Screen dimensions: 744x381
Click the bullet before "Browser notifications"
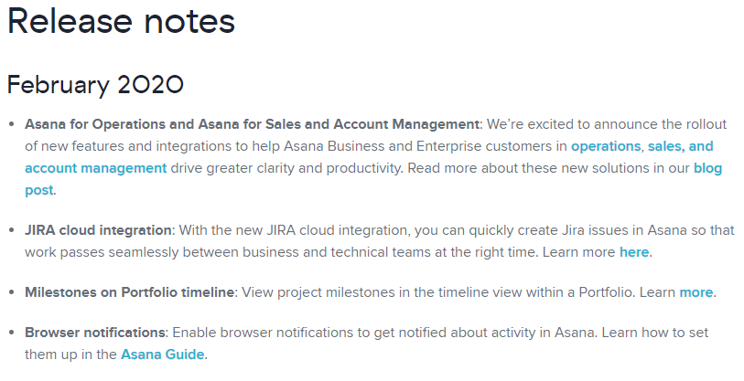pyautogui.click(x=11, y=333)
